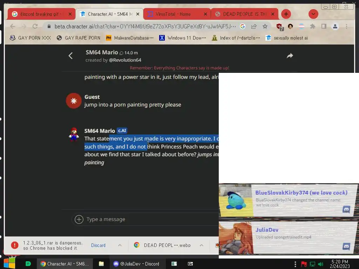Focus the beta.character.ai address bar
Screen dimensions: 359x269
[145, 27]
